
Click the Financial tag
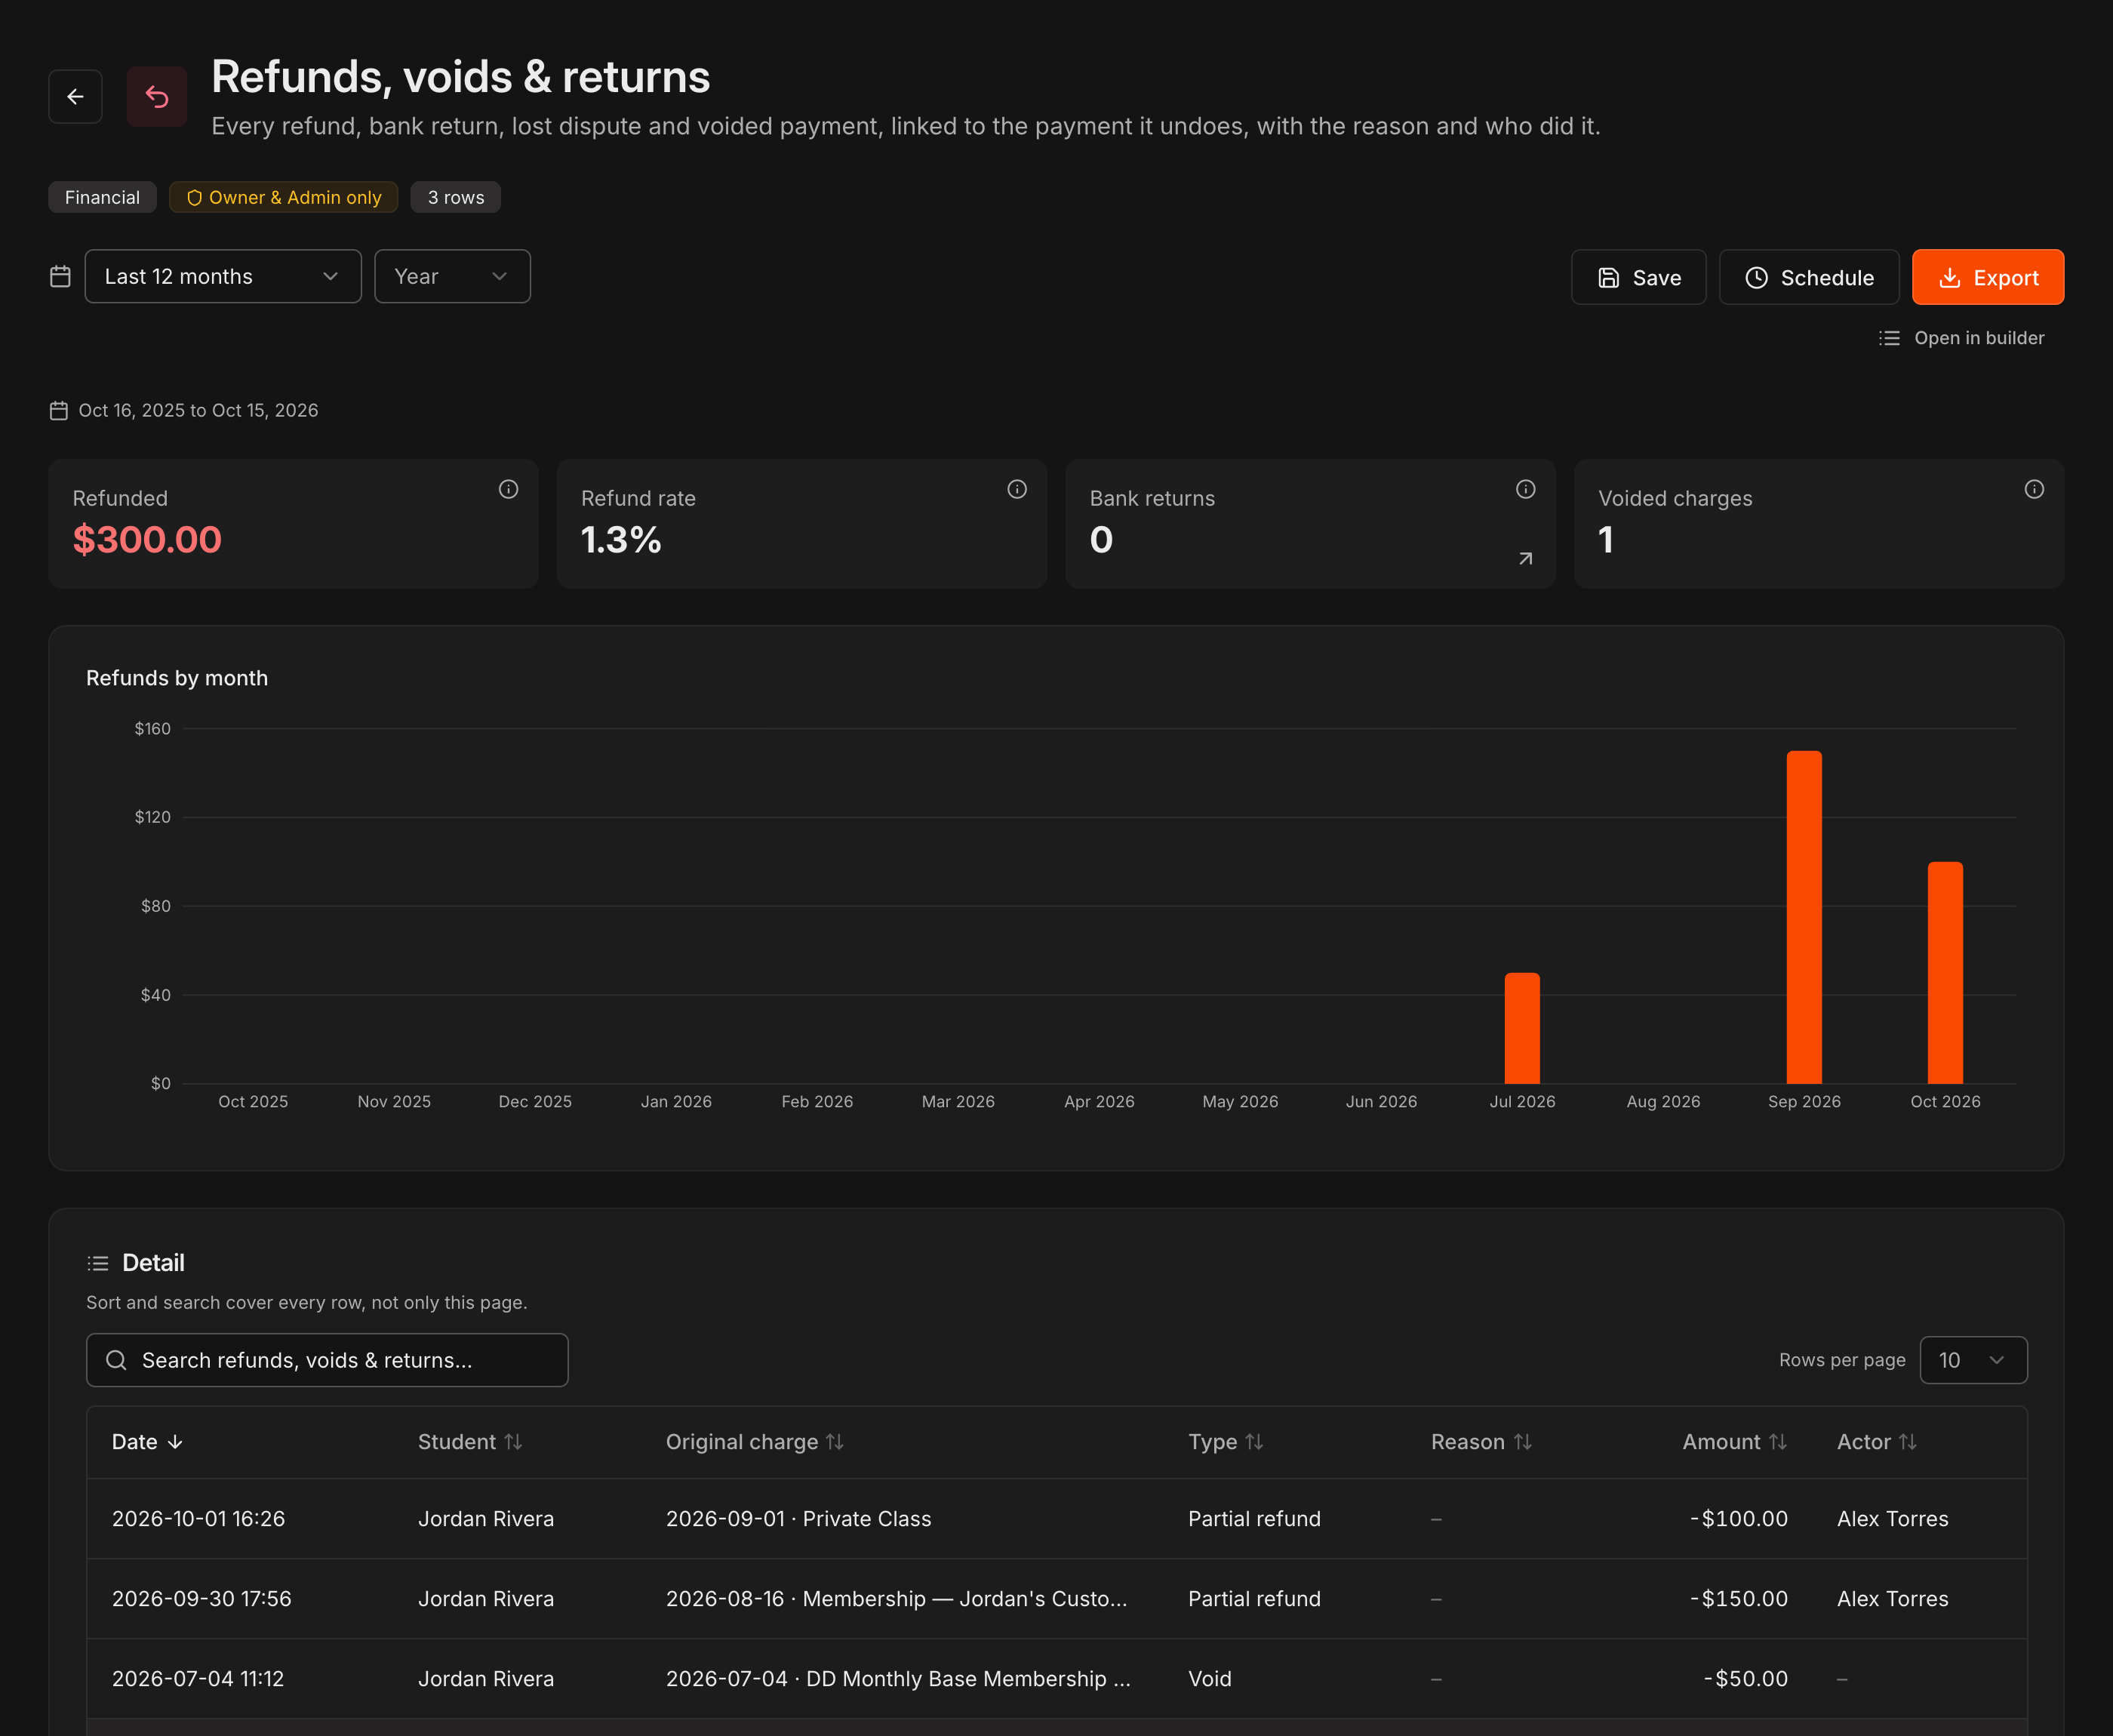coord(102,197)
